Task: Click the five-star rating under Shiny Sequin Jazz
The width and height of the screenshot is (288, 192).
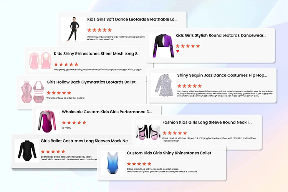Action: click(190, 86)
